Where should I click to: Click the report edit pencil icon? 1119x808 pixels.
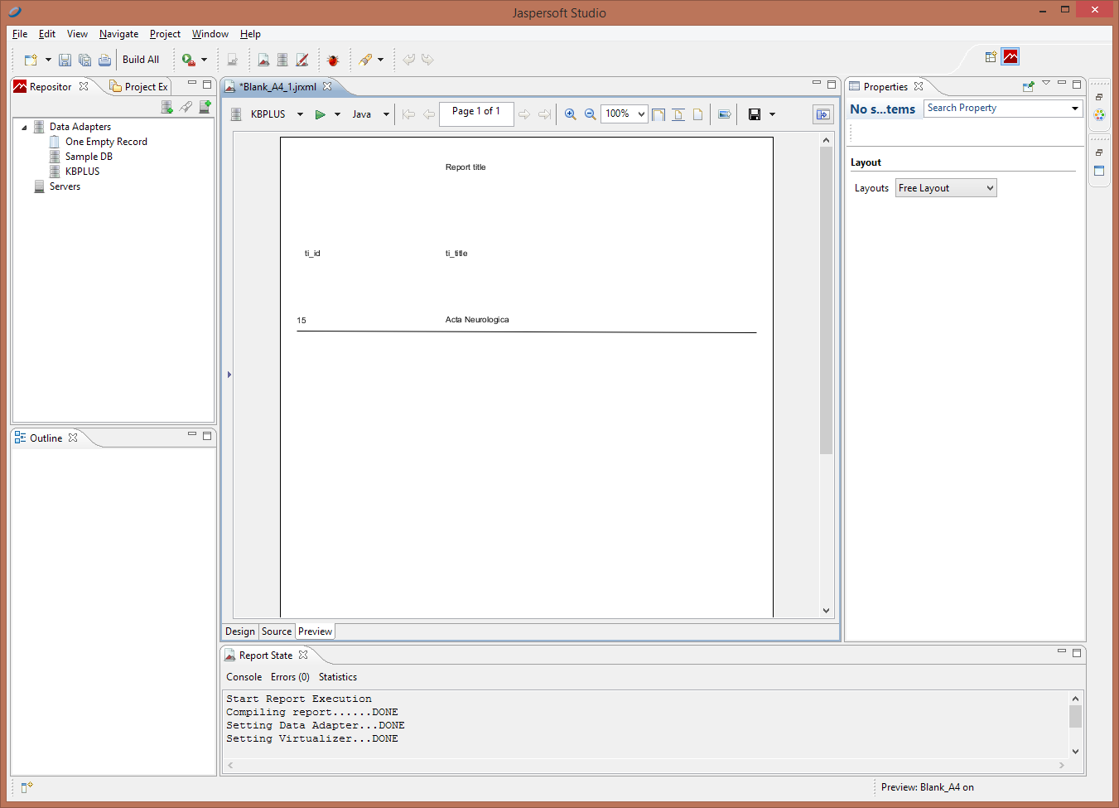tap(302, 60)
